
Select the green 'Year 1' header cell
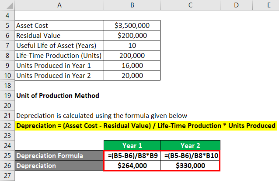click(132, 146)
